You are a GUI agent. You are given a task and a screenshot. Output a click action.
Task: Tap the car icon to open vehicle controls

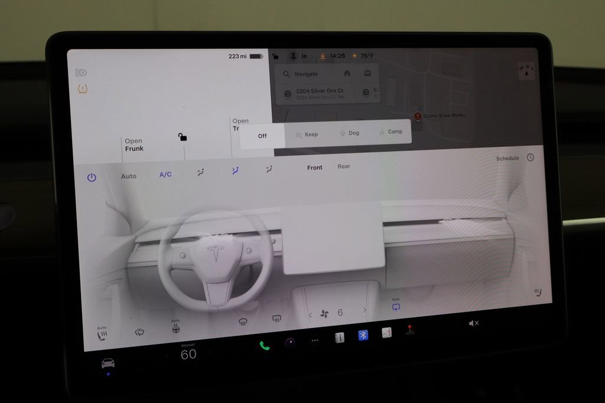[x=106, y=364]
